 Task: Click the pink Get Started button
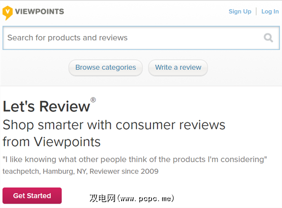tap(32, 196)
